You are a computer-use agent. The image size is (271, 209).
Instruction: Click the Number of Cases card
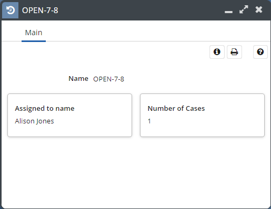tap(202, 115)
